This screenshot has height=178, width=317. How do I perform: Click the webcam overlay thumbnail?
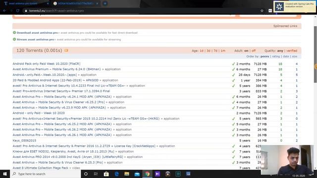(287, 160)
